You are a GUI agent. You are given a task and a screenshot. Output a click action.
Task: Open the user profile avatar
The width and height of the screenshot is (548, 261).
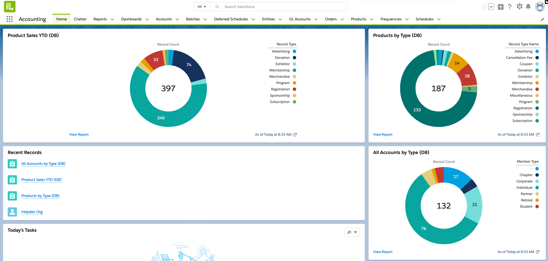pyautogui.click(x=540, y=7)
